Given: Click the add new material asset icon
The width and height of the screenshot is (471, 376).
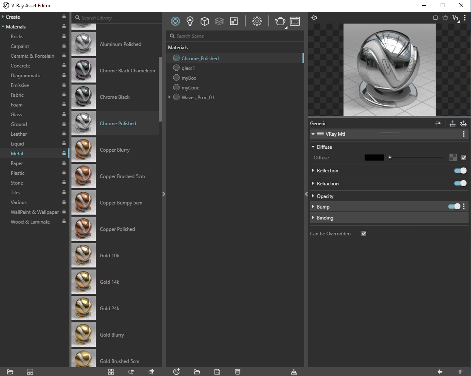Looking at the screenshot, I should (177, 372).
